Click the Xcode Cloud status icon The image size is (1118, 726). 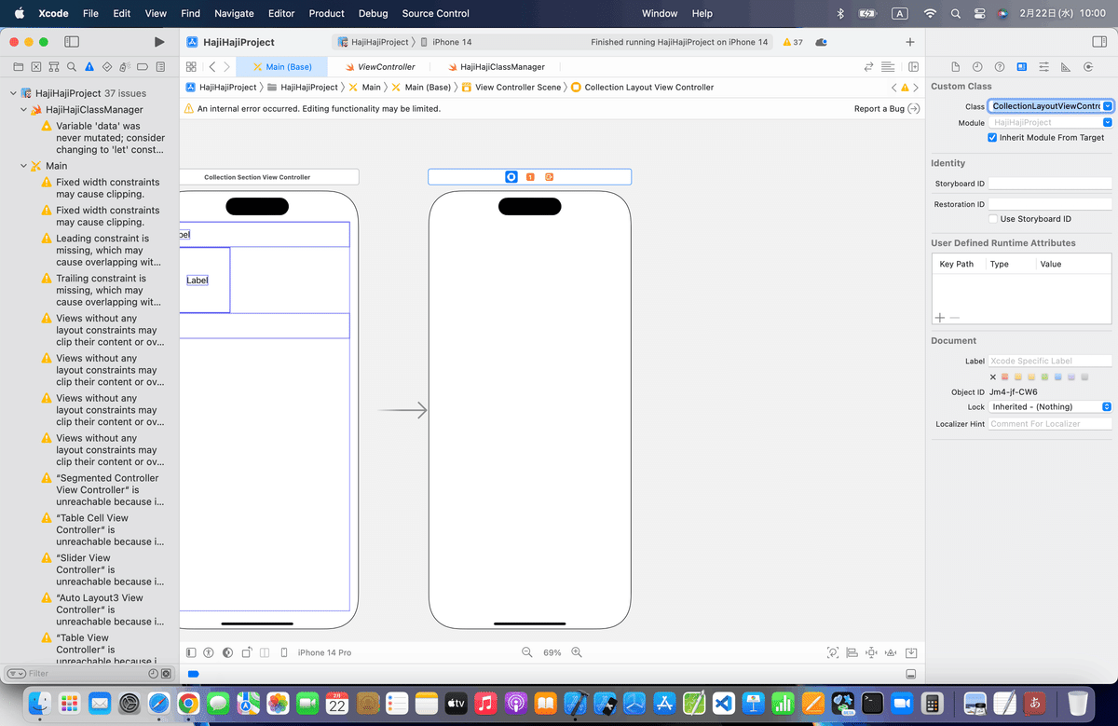(x=822, y=42)
